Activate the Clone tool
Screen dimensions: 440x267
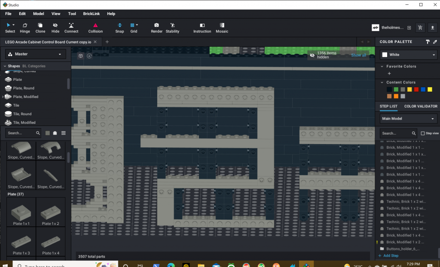40,27
